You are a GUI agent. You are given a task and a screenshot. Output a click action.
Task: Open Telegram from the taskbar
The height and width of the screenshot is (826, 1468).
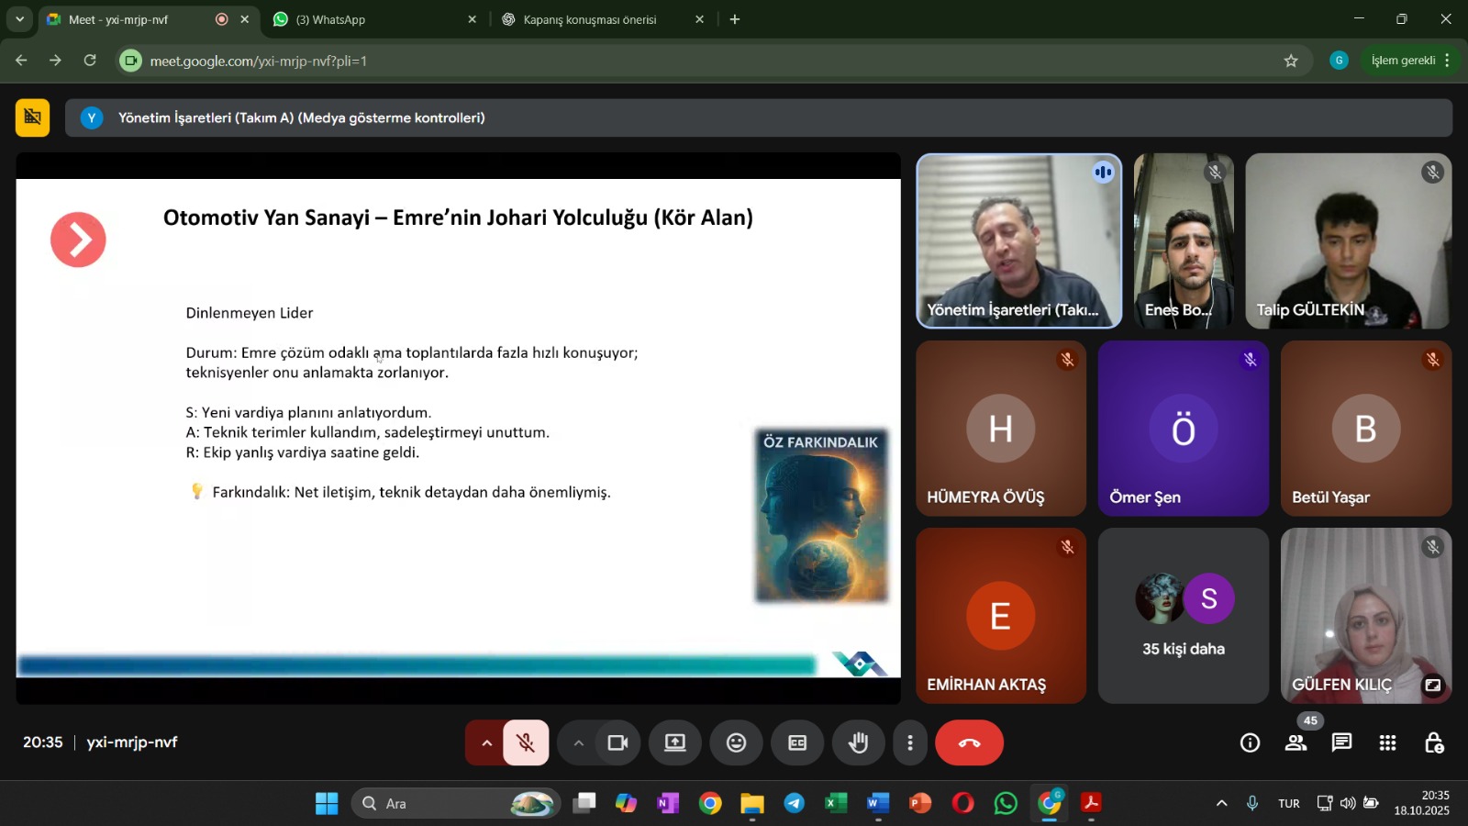coord(794,803)
